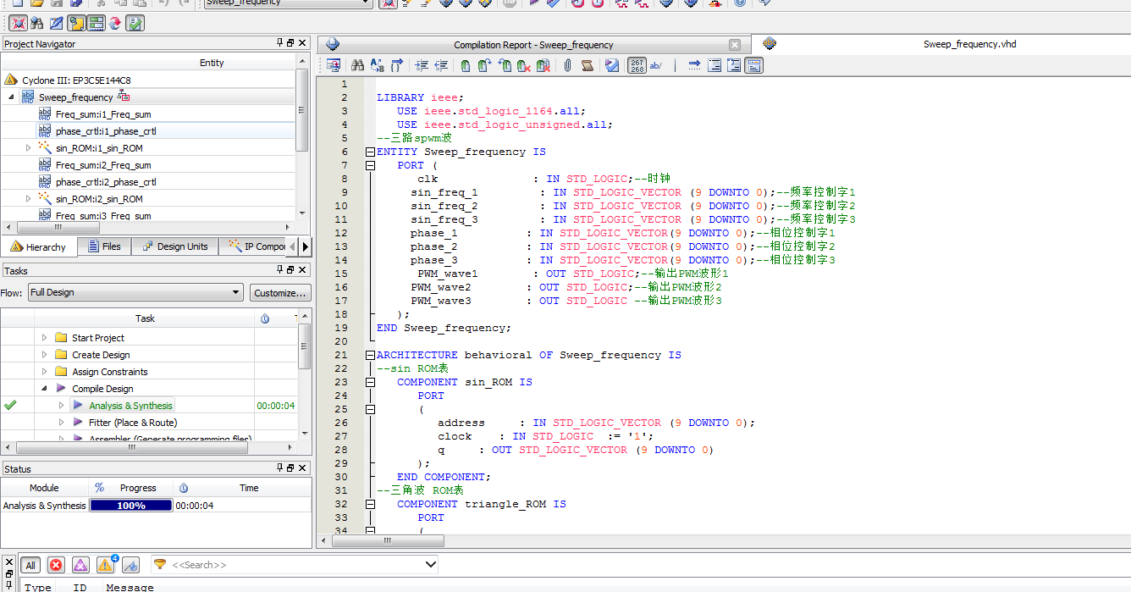Open the Compilation Report - Sweep_frequency tab
Image resolution: width=1131 pixels, height=592 pixels.
[x=533, y=45]
